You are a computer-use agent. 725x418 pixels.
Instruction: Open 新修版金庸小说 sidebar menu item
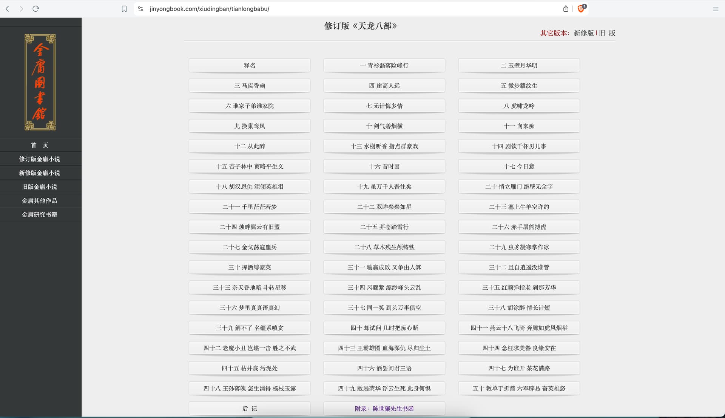40,173
